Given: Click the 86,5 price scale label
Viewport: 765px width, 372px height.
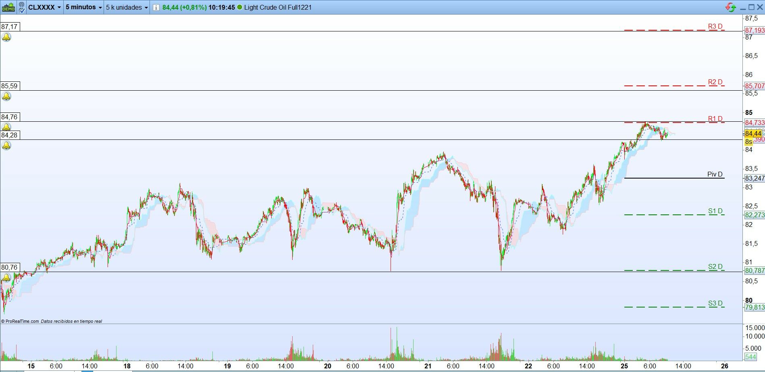Looking at the screenshot, I should (x=751, y=56).
